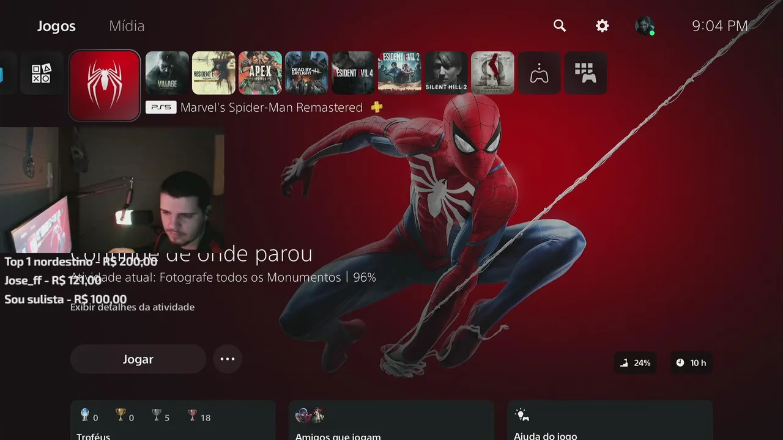
Task: Select the God of War Remastered tile
Action: (492, 73)
